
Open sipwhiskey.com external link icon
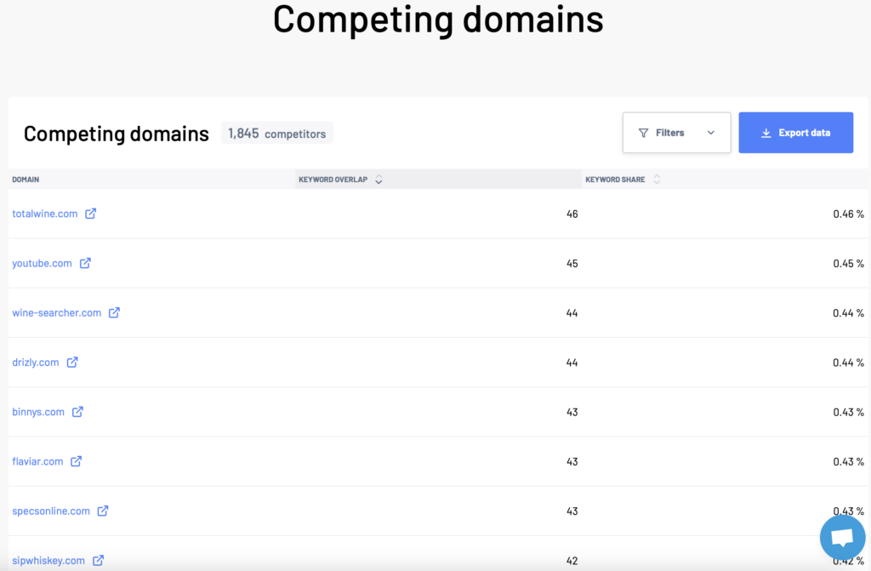click(99, 560)
